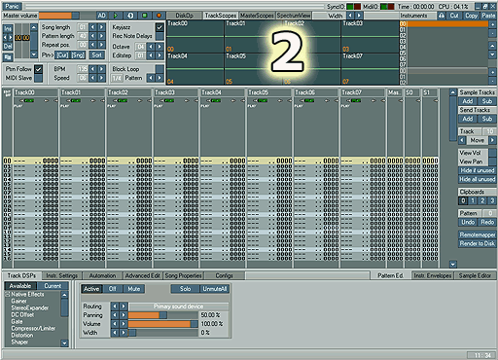
Task: Open the Automation tab
Action: coord(102,275)
